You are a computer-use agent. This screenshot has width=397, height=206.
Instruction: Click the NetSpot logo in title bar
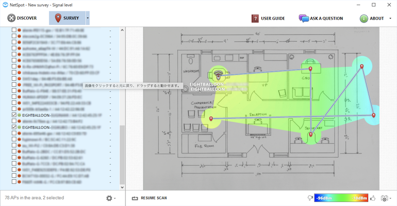6,5
